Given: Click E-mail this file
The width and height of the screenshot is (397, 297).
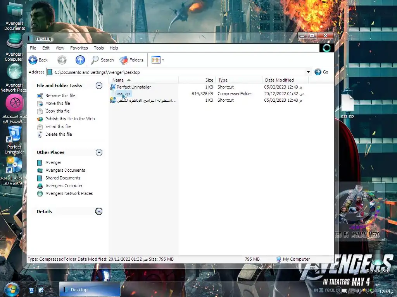Looking at the screenshot, I should (58, 126).
